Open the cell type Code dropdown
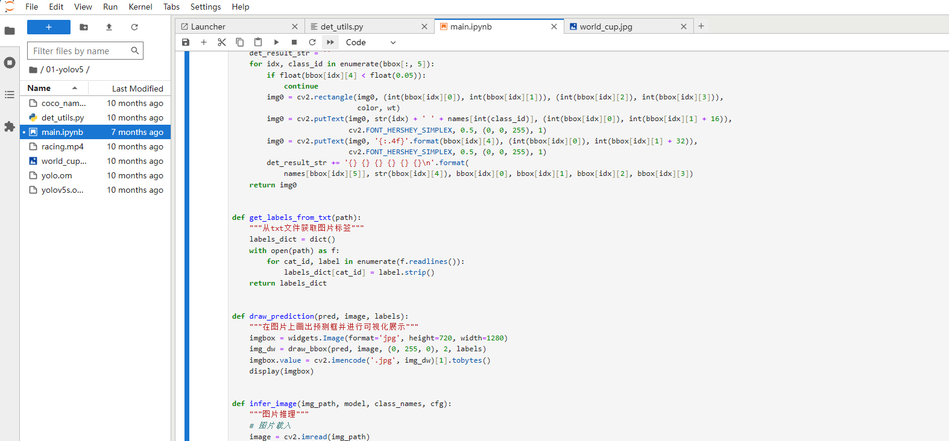 pyautogui.click(x=370, y=42)
